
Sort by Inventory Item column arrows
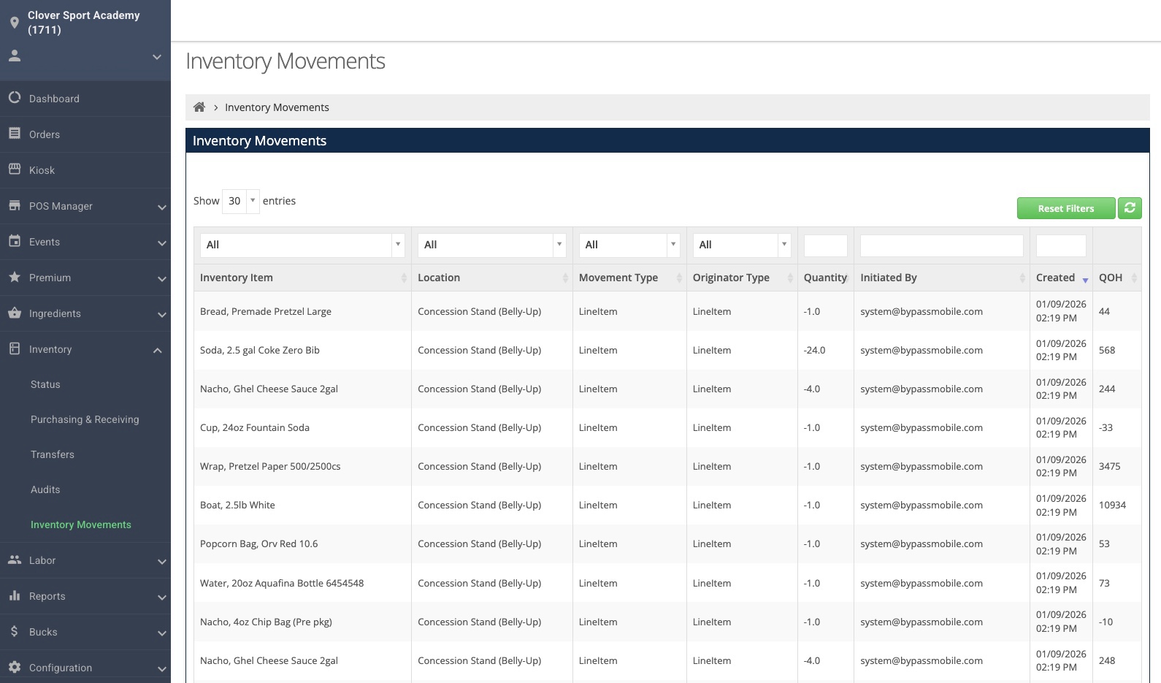pyautogui.click(x=404, y=278)
